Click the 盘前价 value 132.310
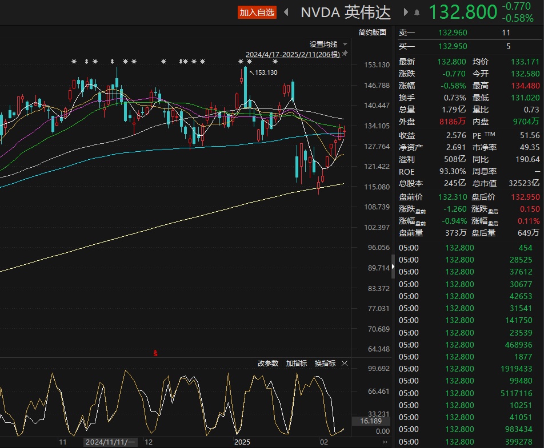The height and width of the screenshot is (448, 544). click(453, 197)
